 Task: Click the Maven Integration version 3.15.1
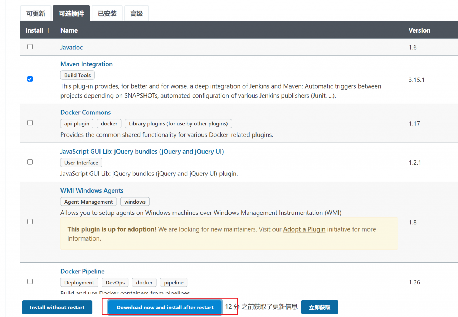(416, 80)
